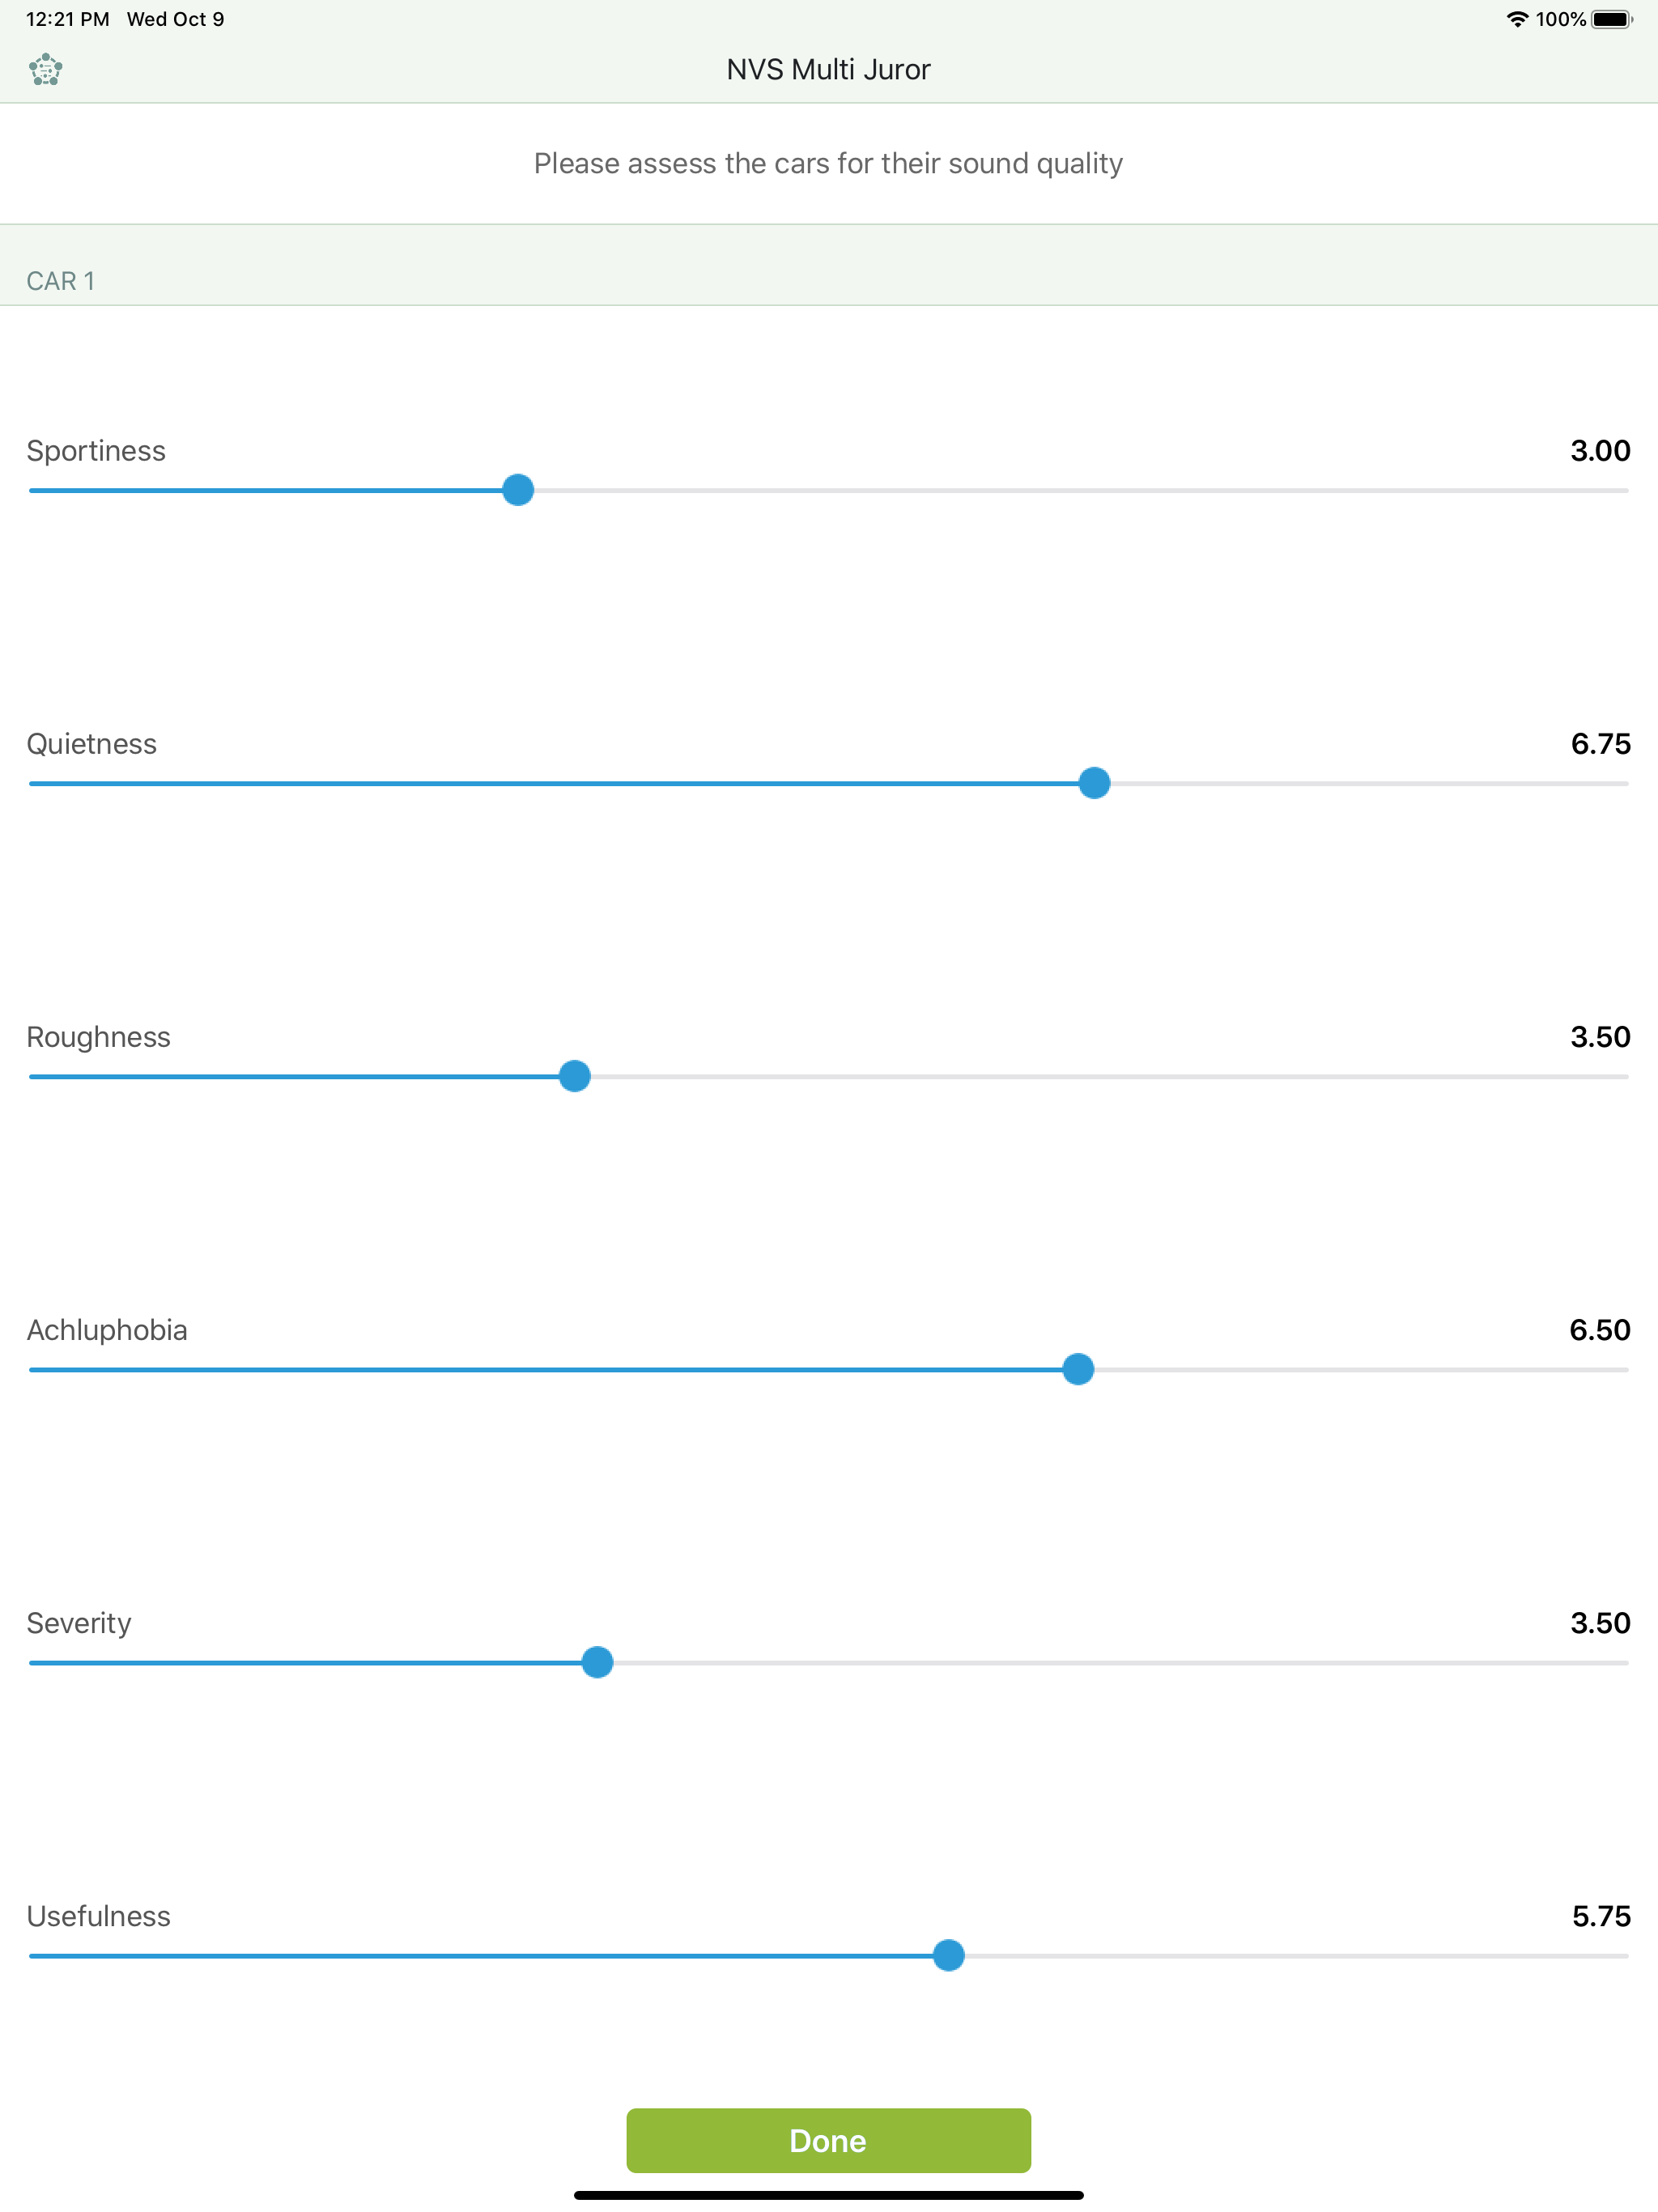Image resolution: width=1658 pixels, height=2212 pixels.
Task: Tap the Done button
Action: pos(828,2140)
